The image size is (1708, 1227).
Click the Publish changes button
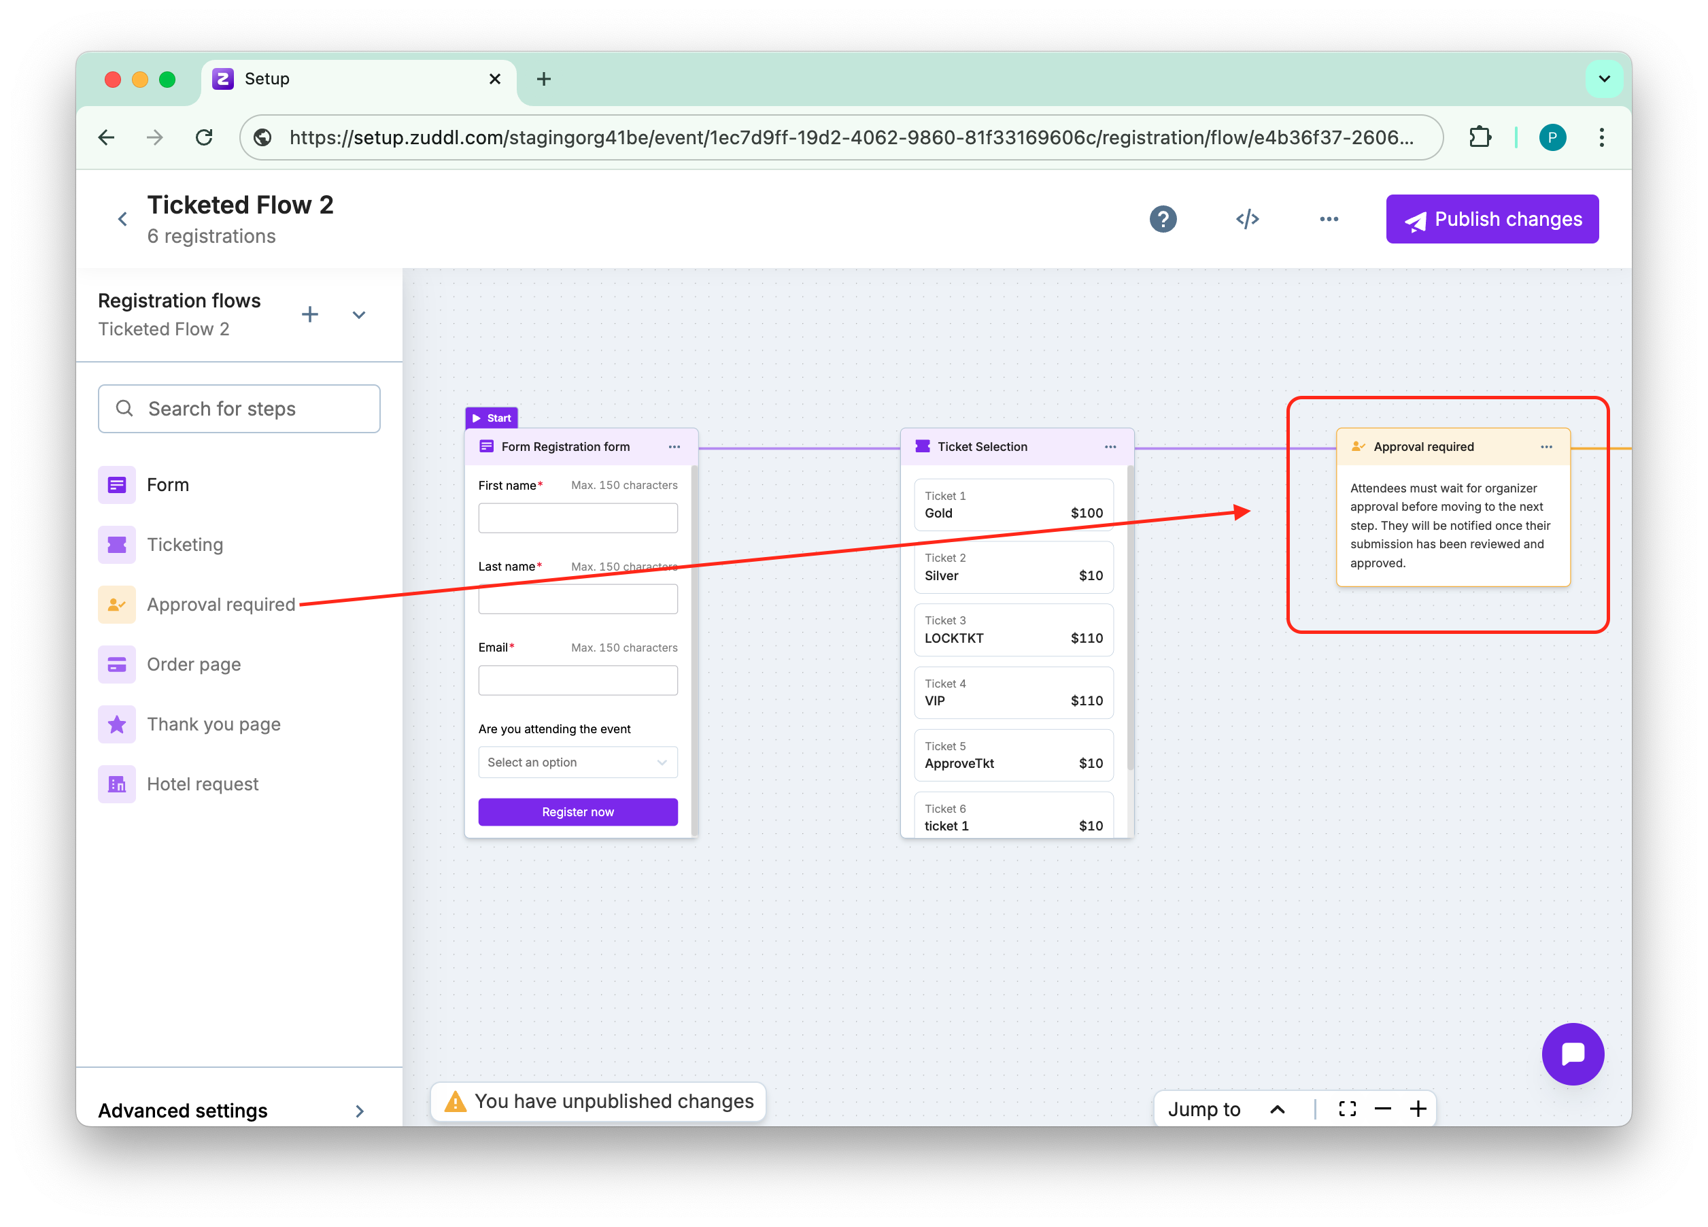[x=1492, y=219]
